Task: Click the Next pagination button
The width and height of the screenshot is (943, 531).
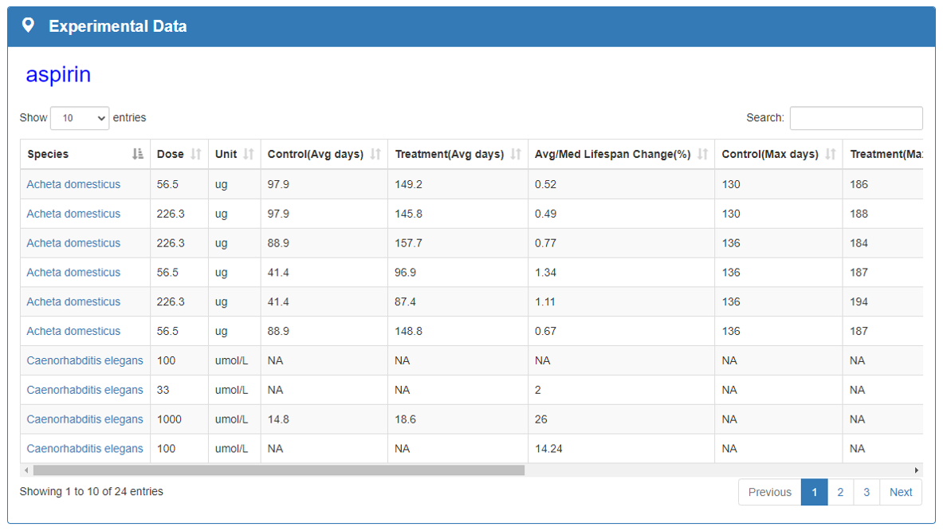Action: point(901,492)
